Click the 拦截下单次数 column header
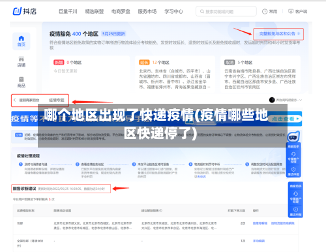The width and height of the screenshot is (326, 252). pos(237,211)
